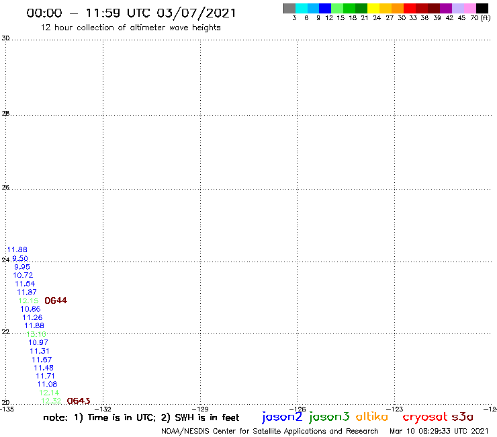The height and width of the screenshot is (437, 497).
Task: Click the 20 latitude axis label
Action: tap(5, 403)
